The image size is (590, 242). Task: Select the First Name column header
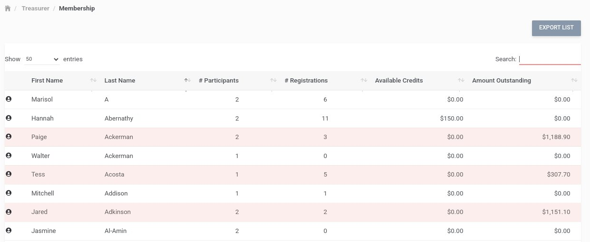pos(47,81)
